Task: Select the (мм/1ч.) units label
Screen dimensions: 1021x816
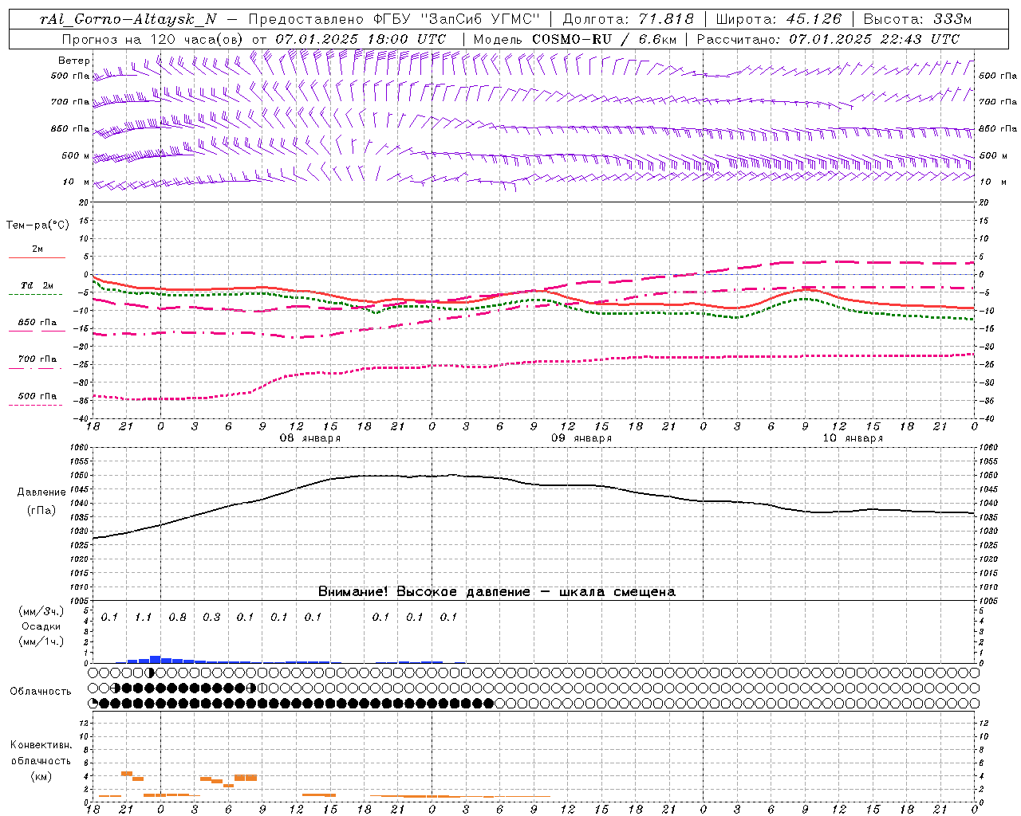Action: [x=41, y=641]
